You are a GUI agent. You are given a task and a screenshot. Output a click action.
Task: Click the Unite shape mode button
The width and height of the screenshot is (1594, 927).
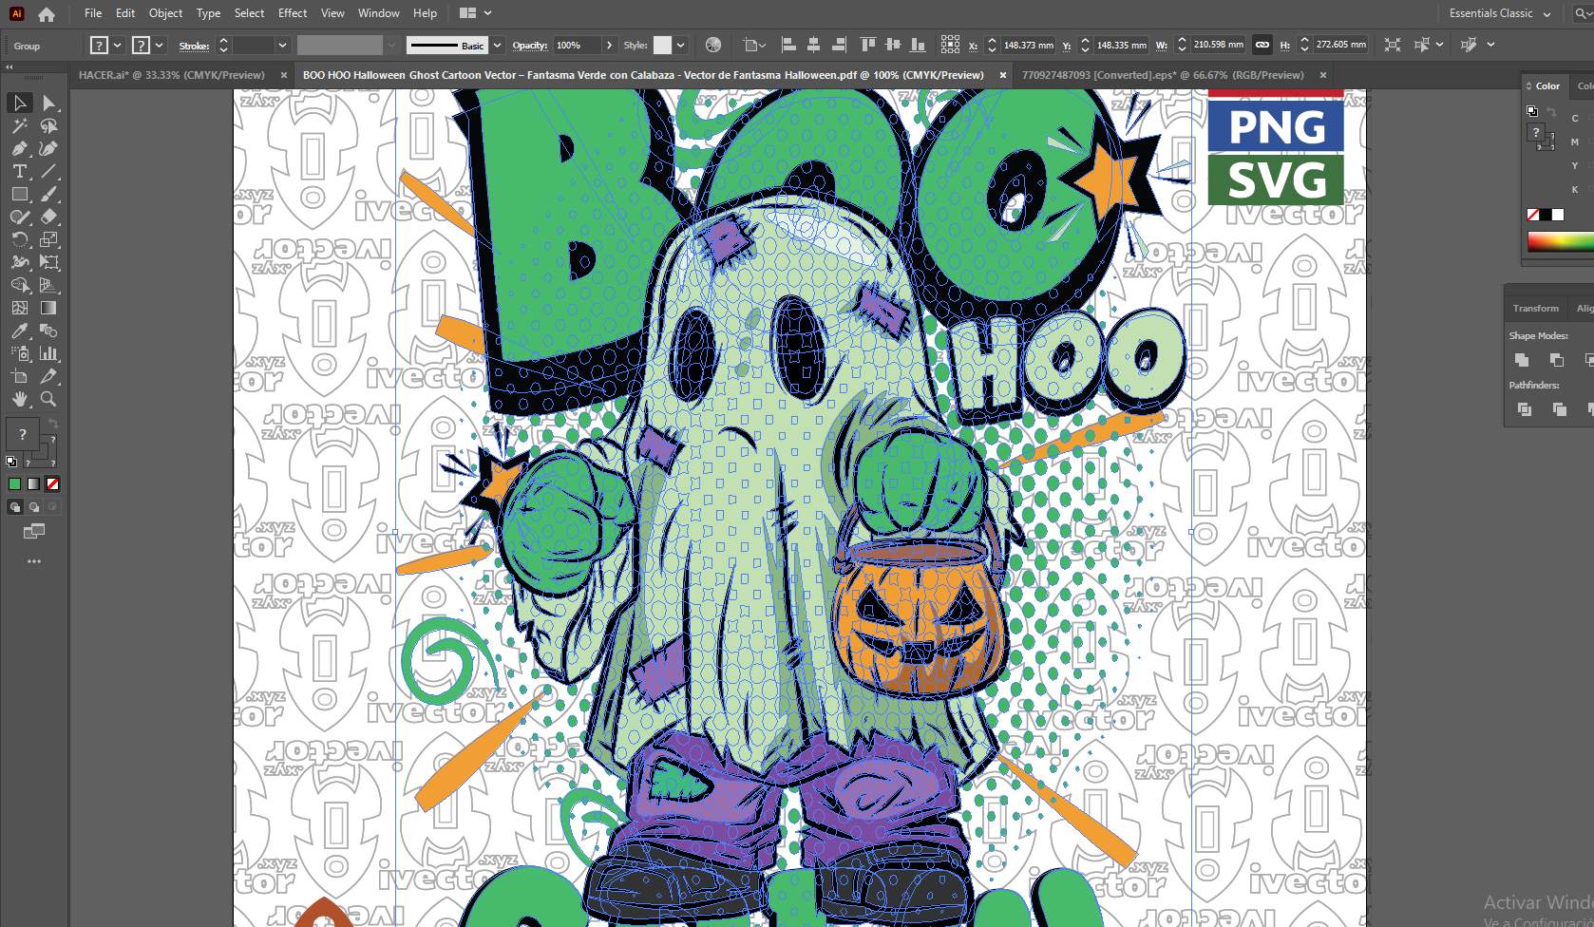tap(1522, 360)
